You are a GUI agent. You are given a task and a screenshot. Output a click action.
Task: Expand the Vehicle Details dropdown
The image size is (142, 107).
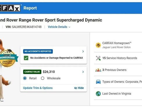(x=59, y=27)
